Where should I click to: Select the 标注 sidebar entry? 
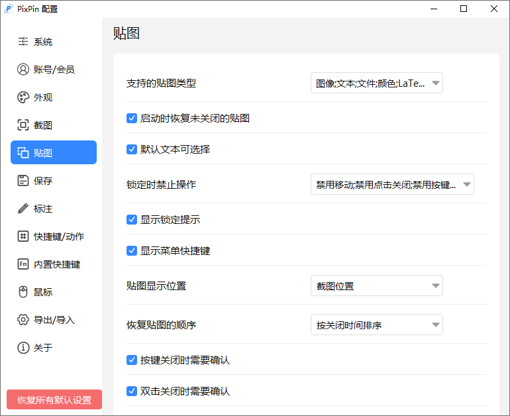click(54, 209)
